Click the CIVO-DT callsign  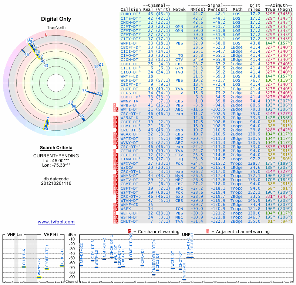point(129,56)
